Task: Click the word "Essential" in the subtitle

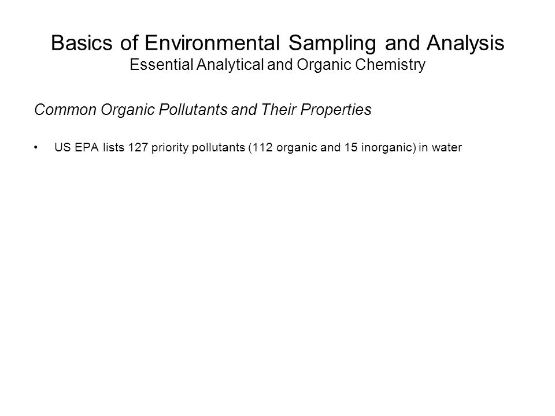Action: [161, 65]
